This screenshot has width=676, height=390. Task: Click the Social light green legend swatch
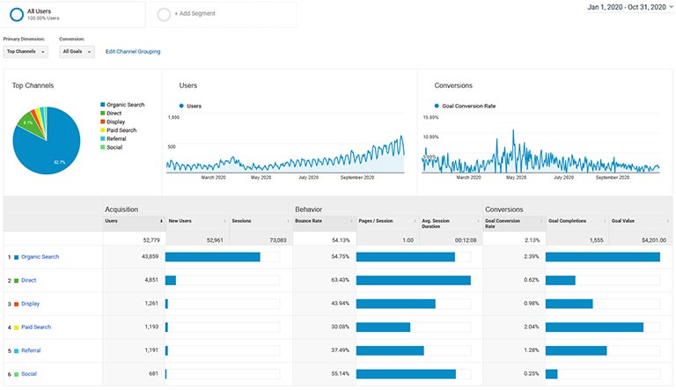tap(103, 147)
